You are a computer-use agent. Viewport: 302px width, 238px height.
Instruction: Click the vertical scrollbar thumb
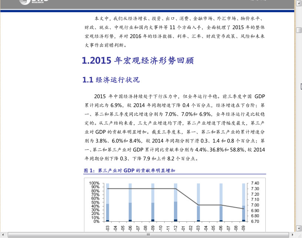299,30
